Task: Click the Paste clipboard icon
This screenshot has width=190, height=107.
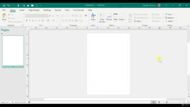Action: [4, 16]
